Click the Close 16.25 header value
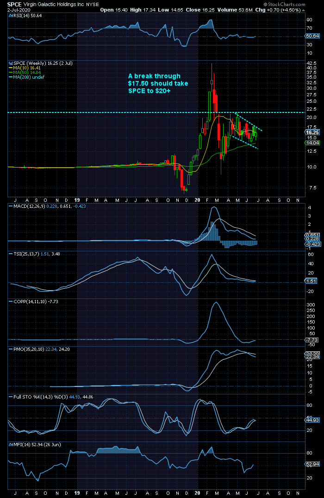324x498 pixels. [x=200, y=10]
